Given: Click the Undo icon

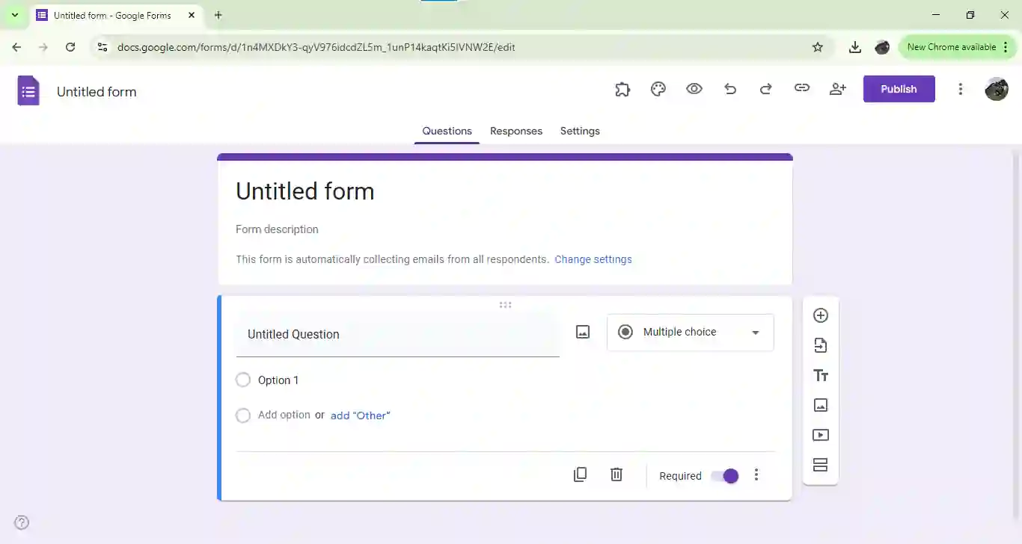Looking at the screenshot, I should click(730, 88).
